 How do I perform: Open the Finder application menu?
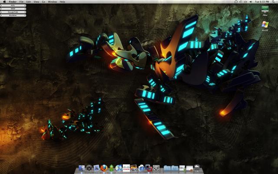pos(13,2)
